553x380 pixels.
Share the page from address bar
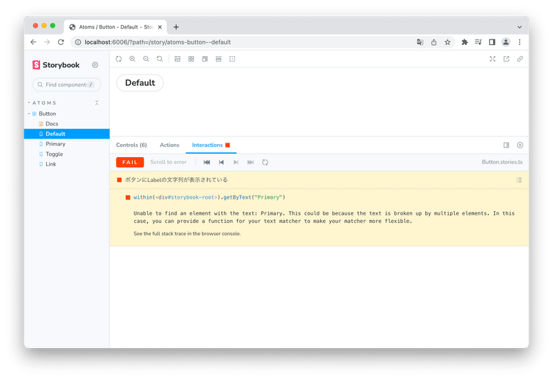[434, 42]
